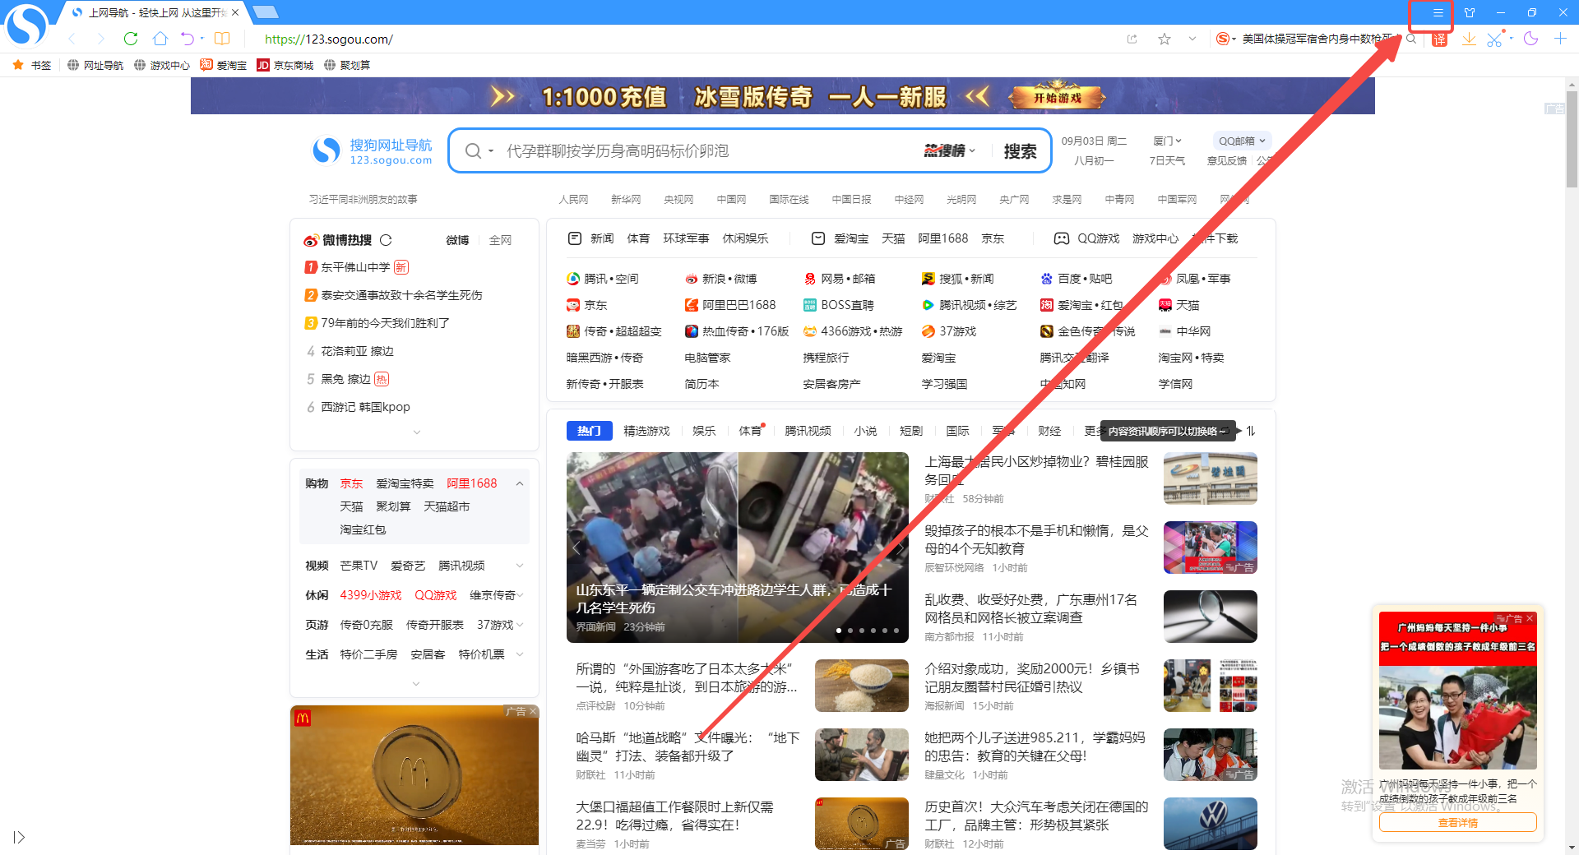This screenshot has height=855, width=1579.
Task: Open hot search 东平佛山中学
Action: (x=355, y=267)
